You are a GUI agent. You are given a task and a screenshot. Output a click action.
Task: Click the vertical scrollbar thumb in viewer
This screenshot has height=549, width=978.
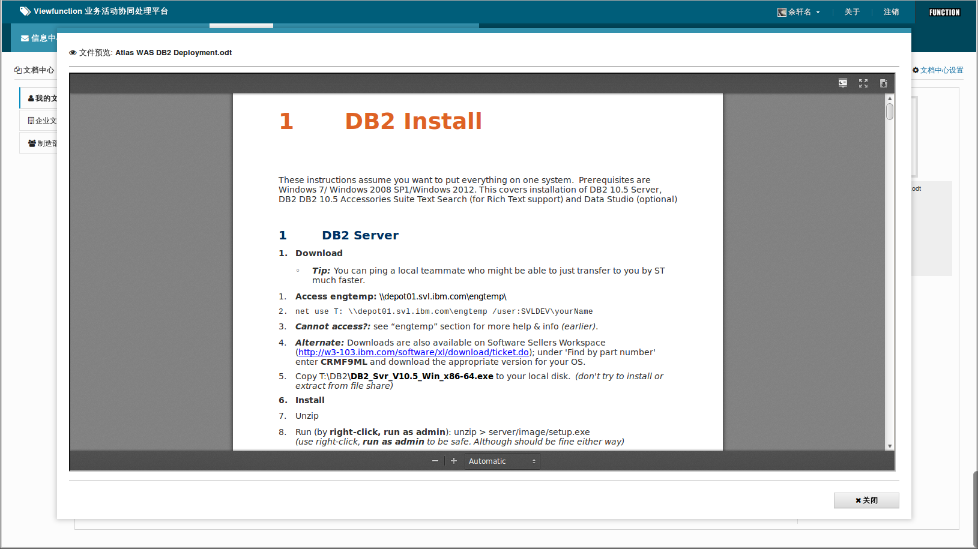tap(890, 112)
